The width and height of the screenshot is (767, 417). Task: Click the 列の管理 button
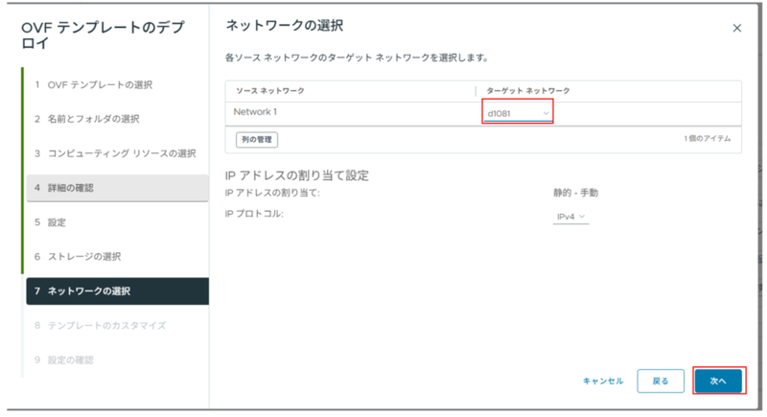point(257,140)
